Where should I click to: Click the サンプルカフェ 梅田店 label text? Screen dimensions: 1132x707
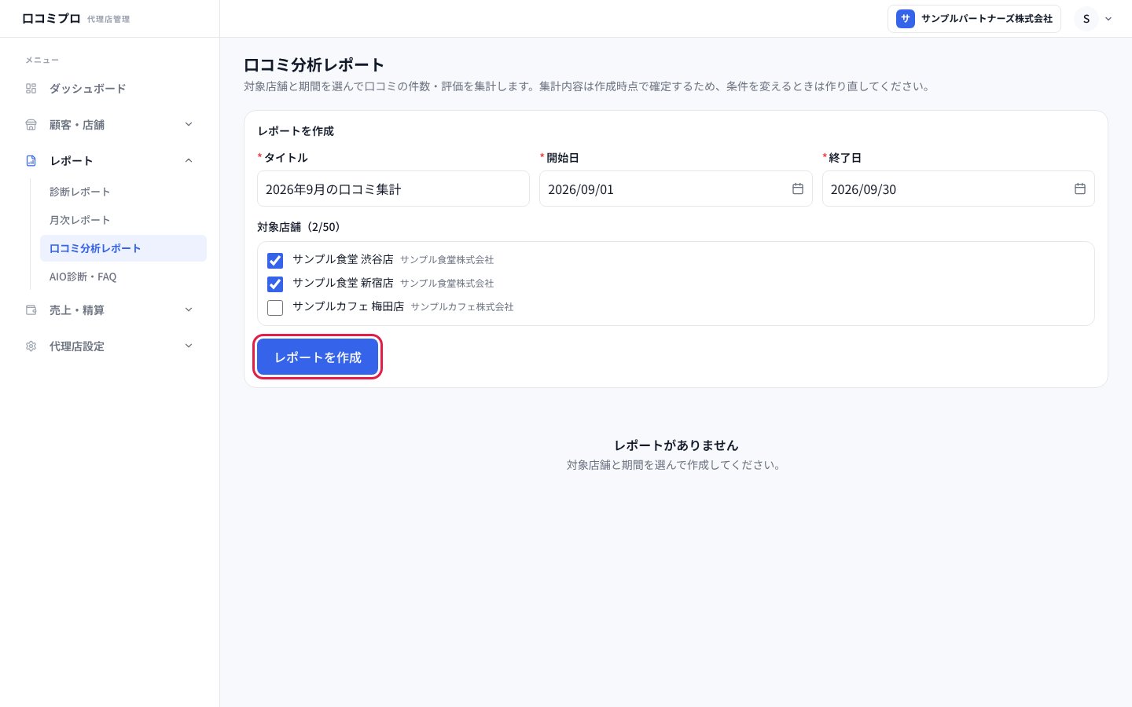348,306
